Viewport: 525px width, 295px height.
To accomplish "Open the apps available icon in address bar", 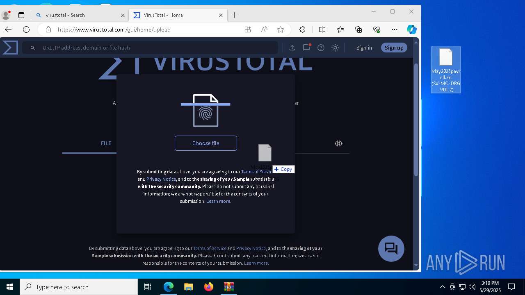I will pos(248,29).
